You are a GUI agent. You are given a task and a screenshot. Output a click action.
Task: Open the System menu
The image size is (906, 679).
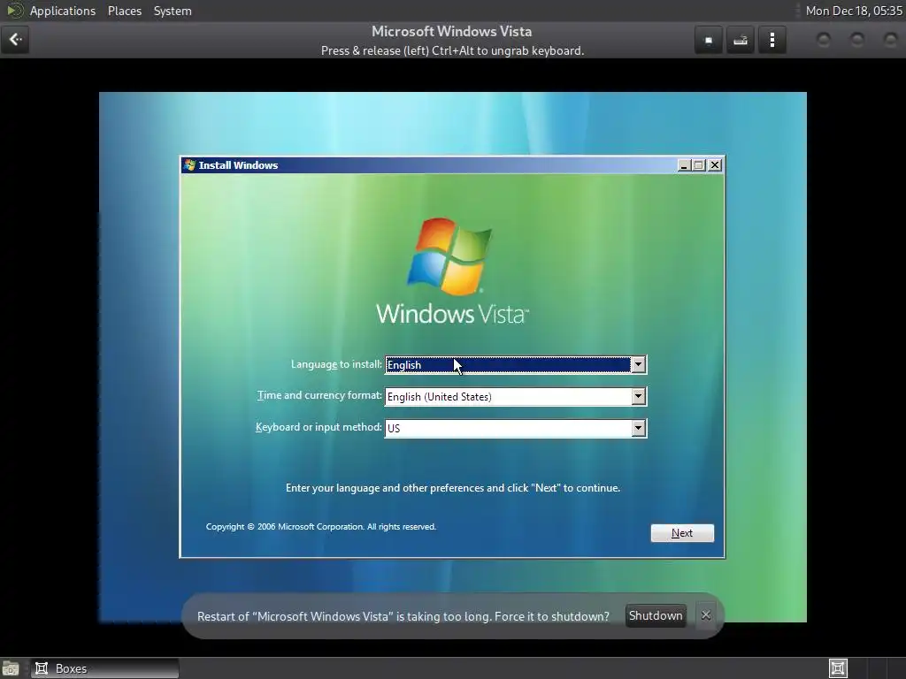pos(173,11)
